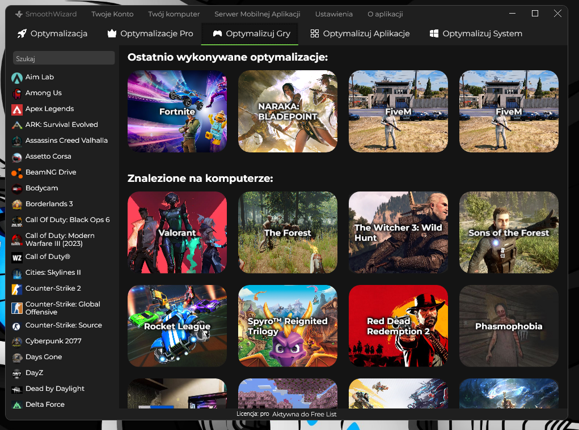Image resolution: width=579 pixels, height=430 pixels.
Task: Switch to the Optymalizacja tab
Action: (52, 33)
